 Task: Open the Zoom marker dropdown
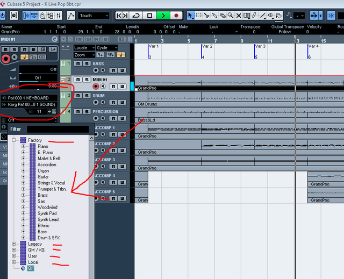click(x=84, y=55)
